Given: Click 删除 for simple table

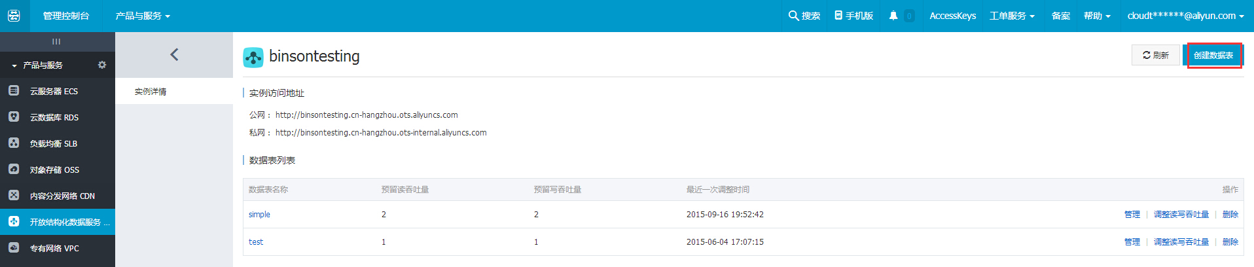Looking at the screenshot, I should click(1230, 215).
